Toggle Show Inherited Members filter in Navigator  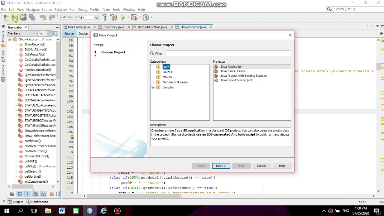click(x=12, y=194)
